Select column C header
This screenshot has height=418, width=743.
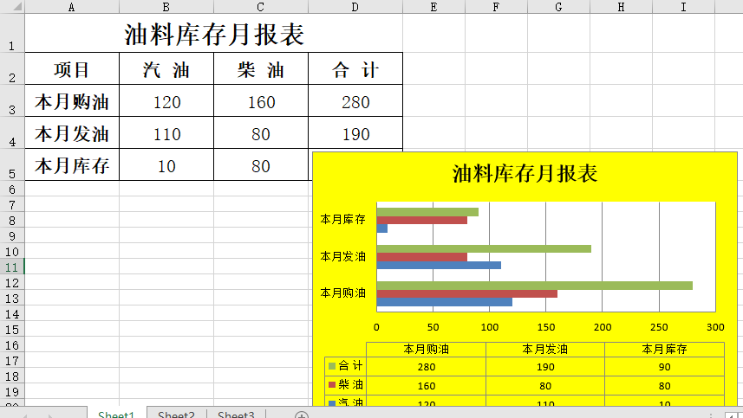261,7
